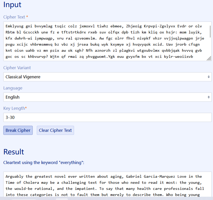Click the Cipher Text field label
The image size is (213, 200).
(14, 17)
